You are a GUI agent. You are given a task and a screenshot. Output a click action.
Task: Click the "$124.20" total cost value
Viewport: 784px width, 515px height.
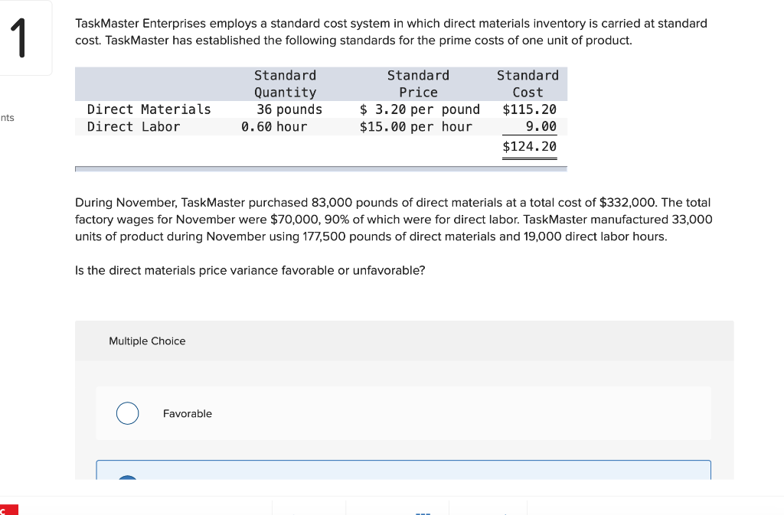click(530, 146)
